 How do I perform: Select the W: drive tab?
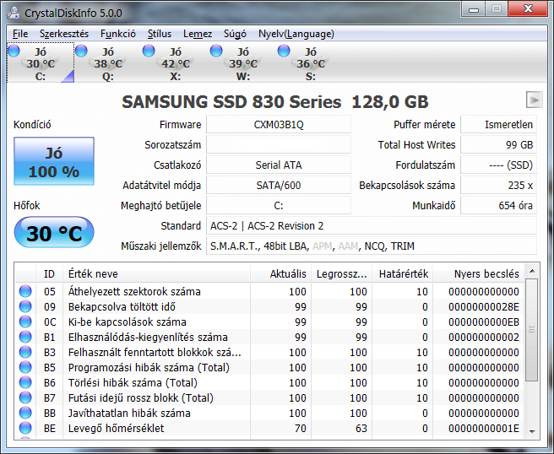[242, 63]
